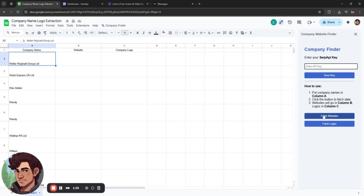Click the Insert comment icon

click(x=225, y=33)
